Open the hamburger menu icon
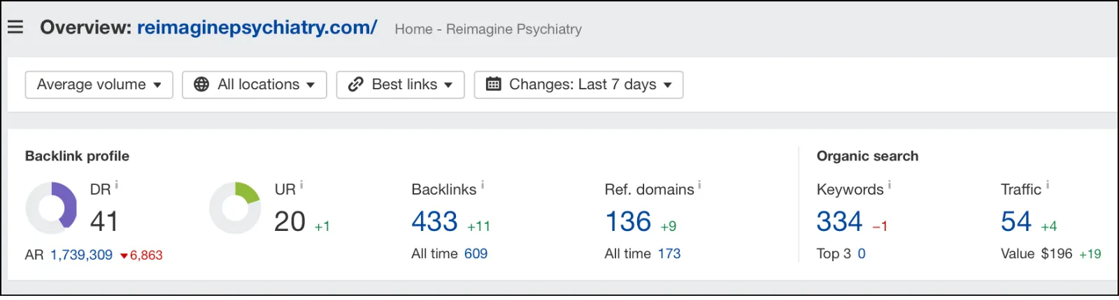This screenshot has width=1119, height=300. coord(15,27)
